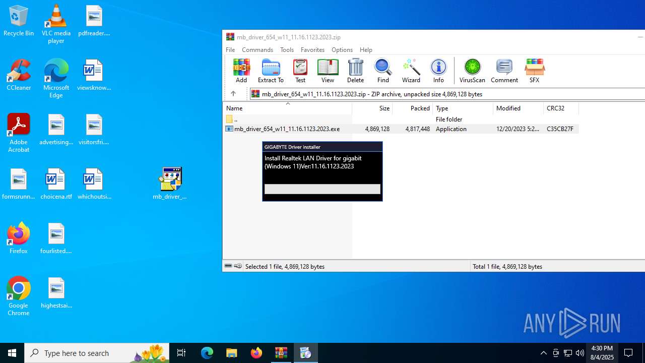The image size is (645, 363).
Task: Select the visitorsfri desktop file
Action: [94, 130]
